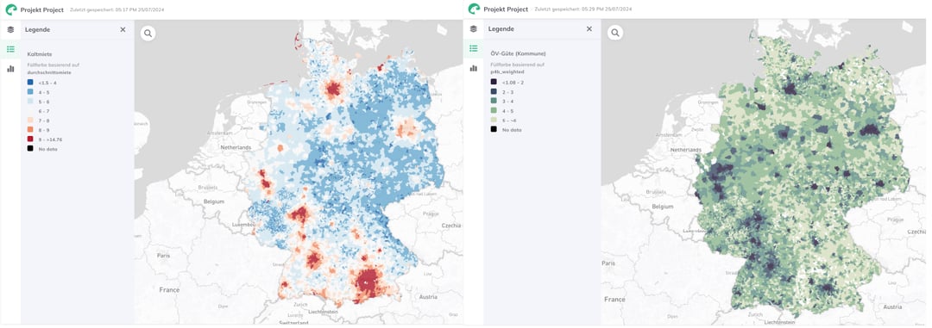Open the layers icon in the Kaltmiete window
Viewport: 932px width, 328px height.
tap(10, 29)
